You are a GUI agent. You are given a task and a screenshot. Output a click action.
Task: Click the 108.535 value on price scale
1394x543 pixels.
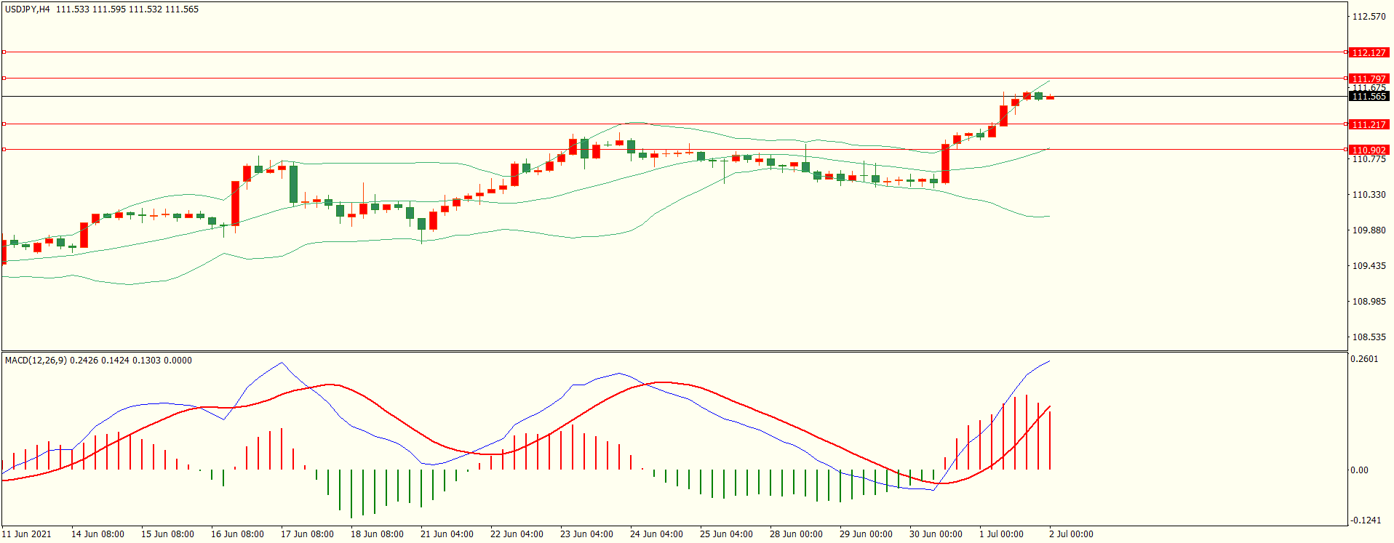point(1369,337)
